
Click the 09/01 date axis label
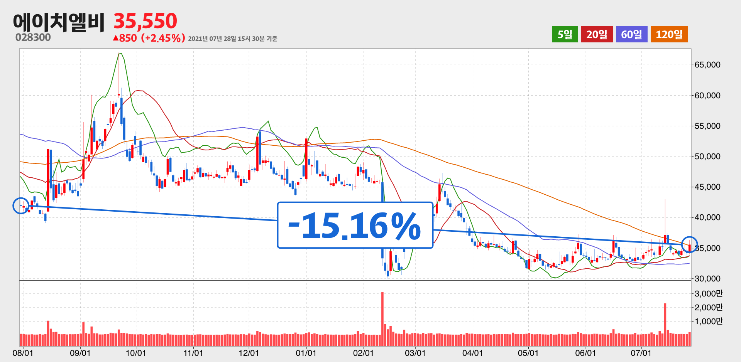(x=80, y=353)
